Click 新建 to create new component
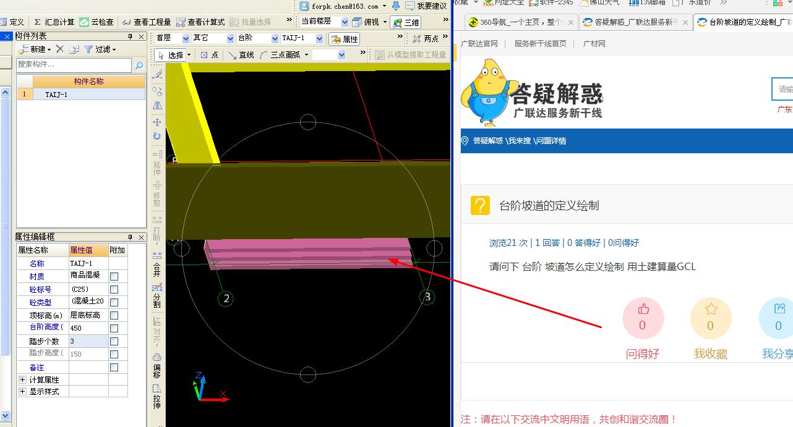This screenshot has height=427, width=793. (x=36, y=49)
